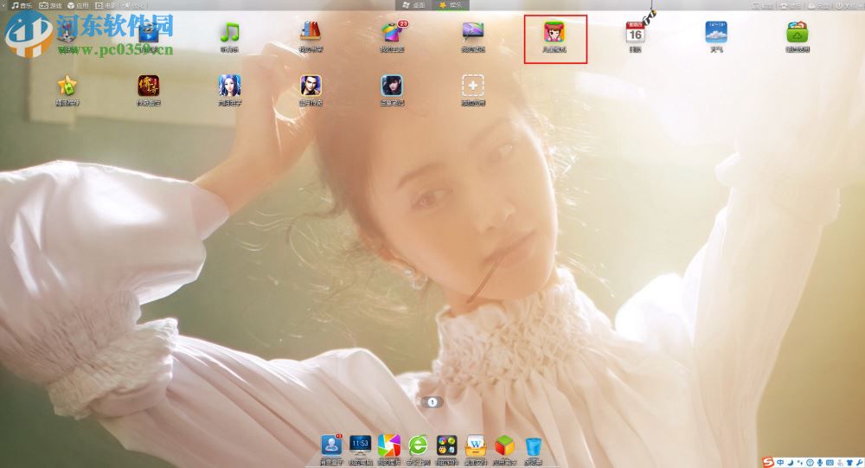
Task: Open the bookshelf books icon
Action: (311, 33)
